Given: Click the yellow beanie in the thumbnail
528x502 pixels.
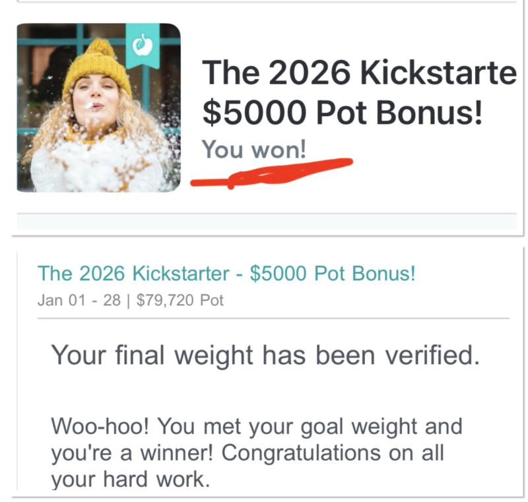Looking at the screenshot, I should point(97,66).
